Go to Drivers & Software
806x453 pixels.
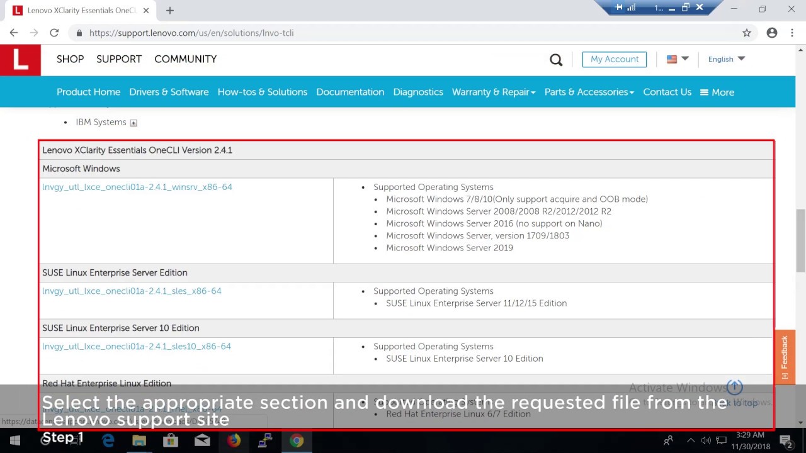(169, 92)
